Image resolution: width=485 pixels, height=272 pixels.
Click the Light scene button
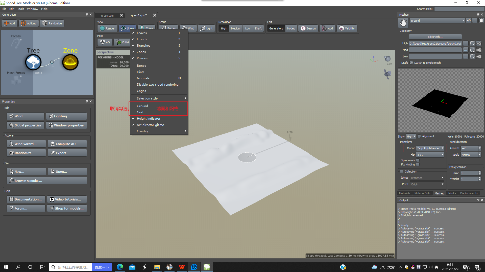click(x=206, y=28)
